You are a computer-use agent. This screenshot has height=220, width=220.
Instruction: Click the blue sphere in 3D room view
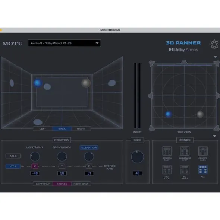pyautogui.click(x=38, y=83)
